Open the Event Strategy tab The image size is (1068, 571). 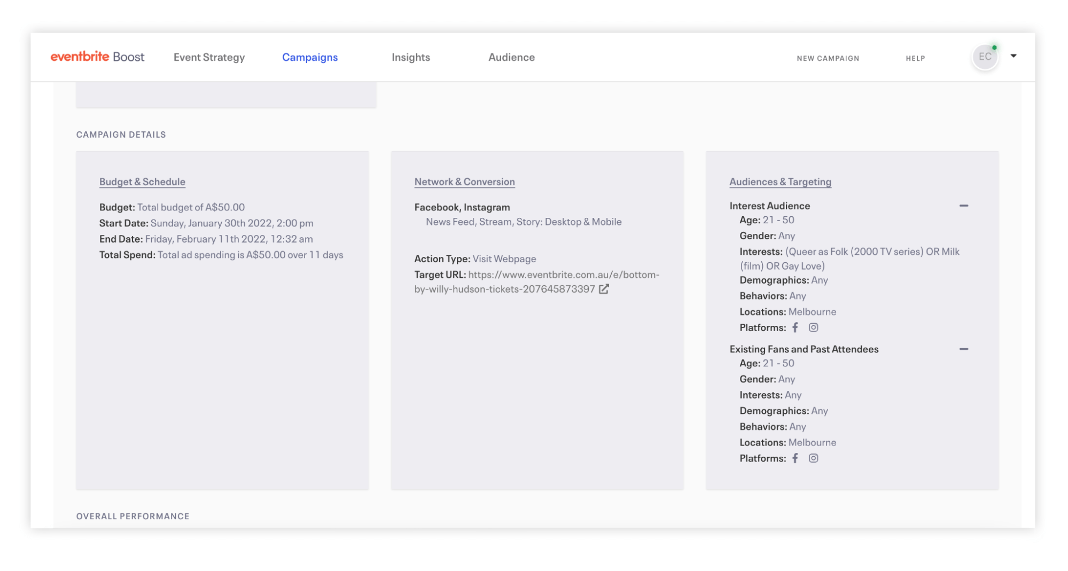(209, 57)
